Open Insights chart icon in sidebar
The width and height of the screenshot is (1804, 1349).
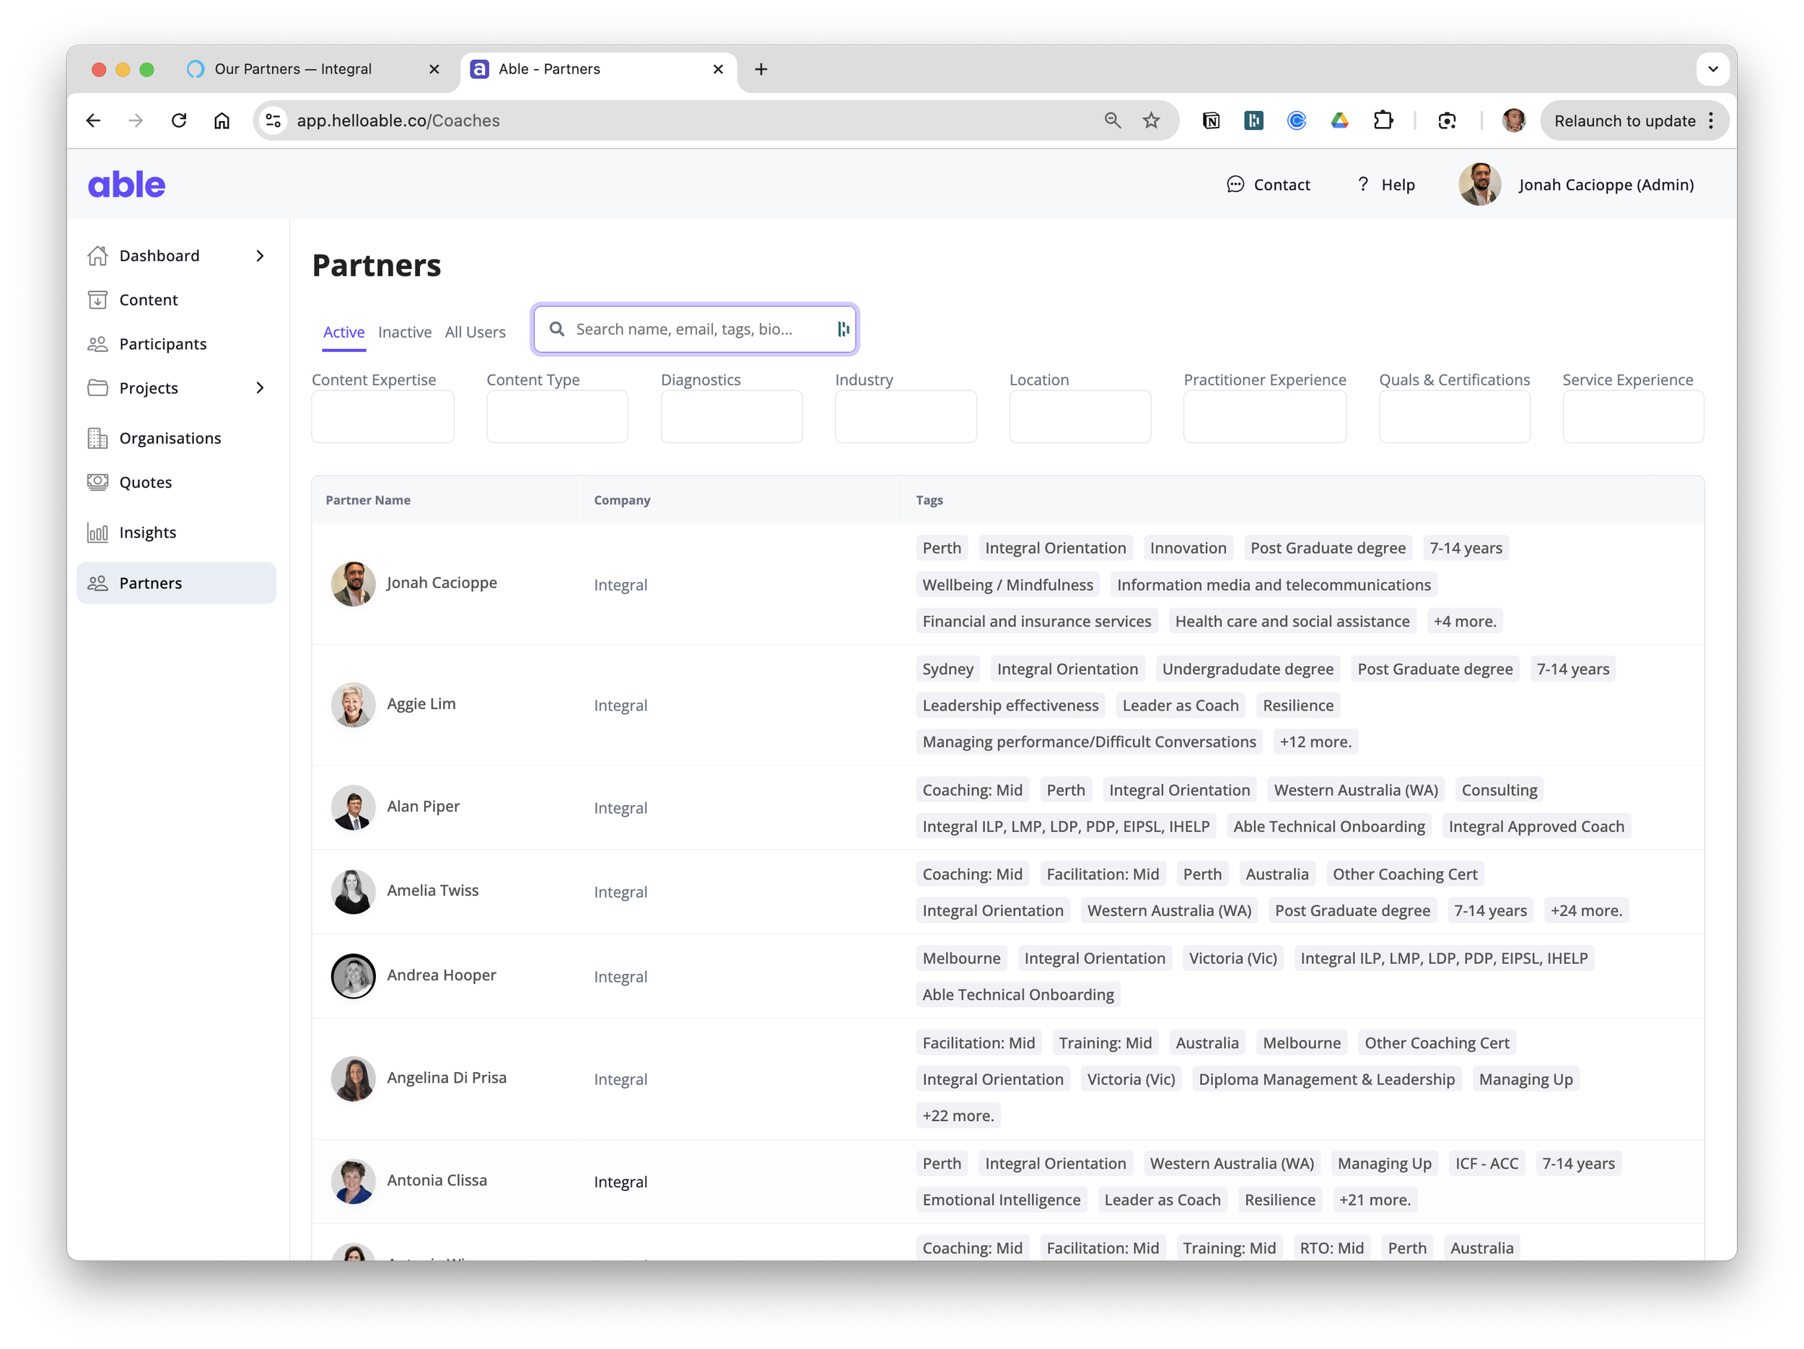[x=98, y=533]
